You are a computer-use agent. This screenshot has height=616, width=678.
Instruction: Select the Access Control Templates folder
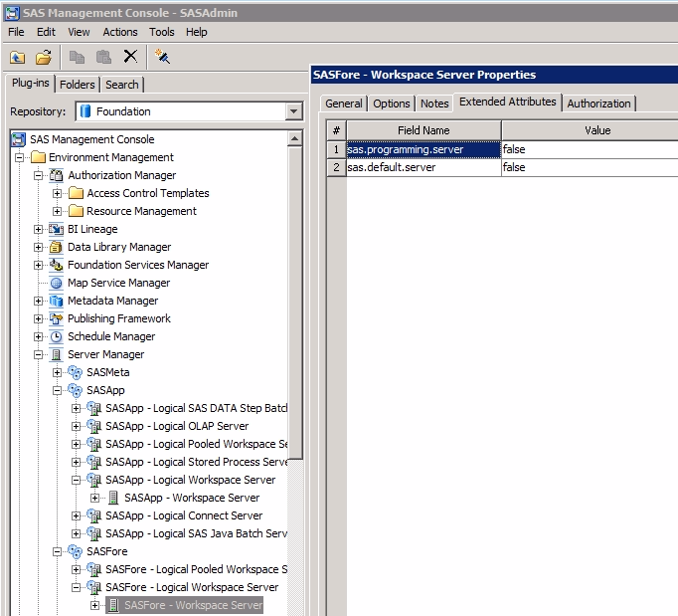click(147, 193)
